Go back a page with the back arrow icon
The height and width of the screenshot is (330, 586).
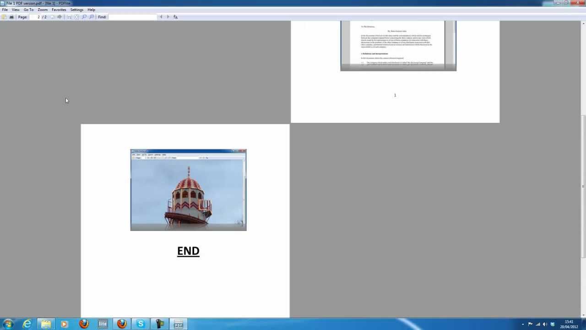click(52, 16)
